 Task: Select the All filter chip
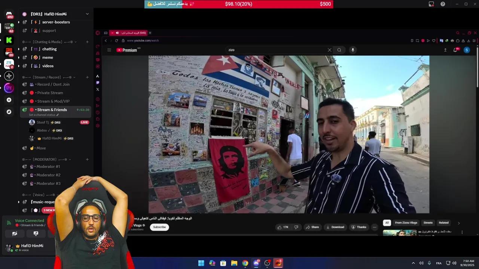pos(387,223)
